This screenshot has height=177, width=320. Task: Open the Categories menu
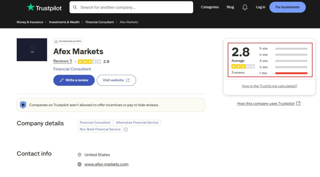210,7
